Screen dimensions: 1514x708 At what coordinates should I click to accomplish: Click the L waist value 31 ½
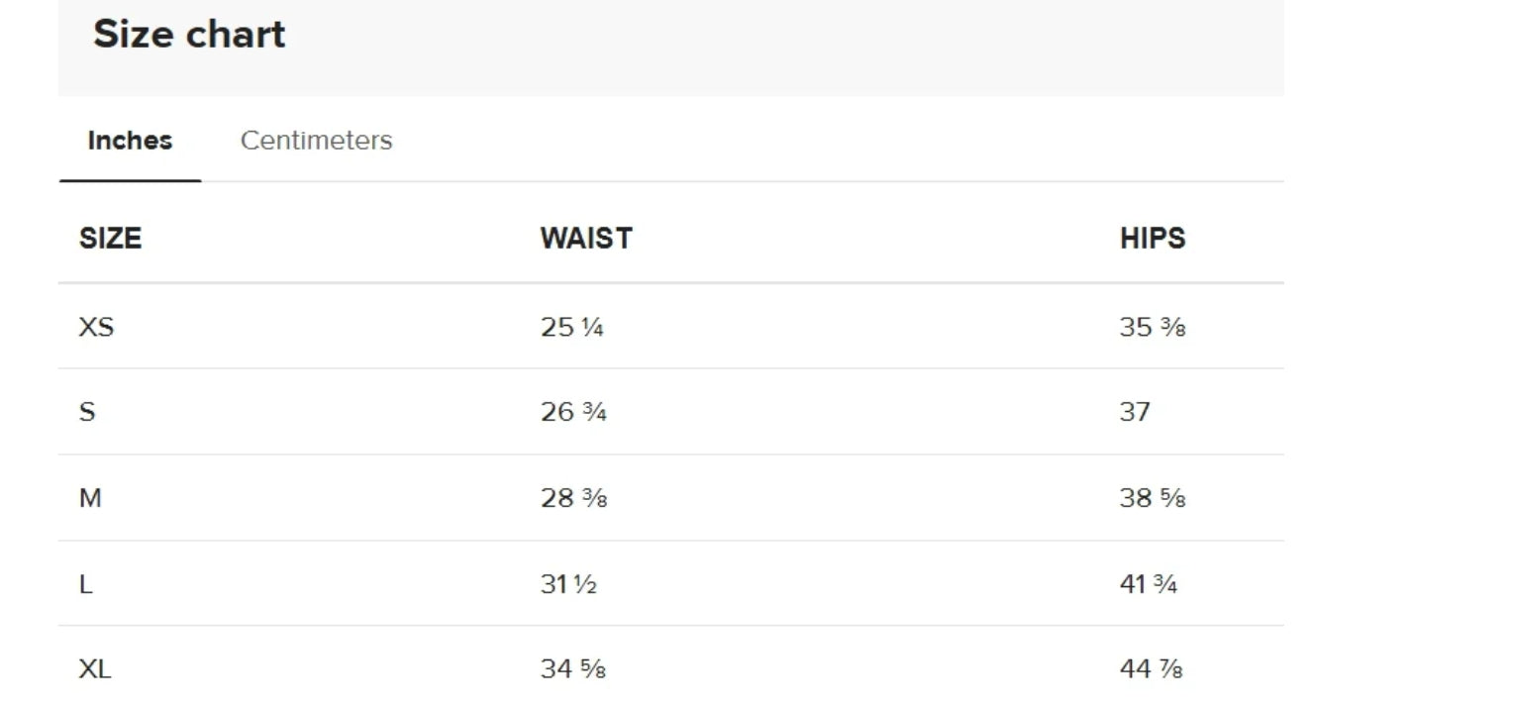click(568, 584)
